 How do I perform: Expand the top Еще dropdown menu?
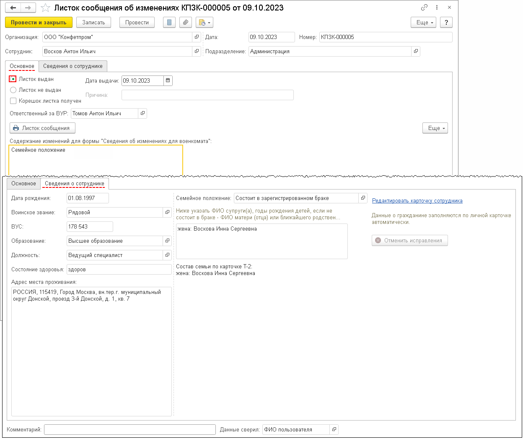point(424,23)
